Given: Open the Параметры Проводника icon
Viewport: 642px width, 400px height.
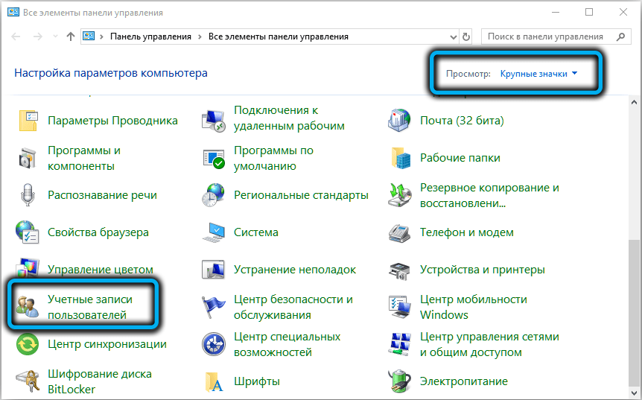Looking at the screenshot, I should [28, 121].
